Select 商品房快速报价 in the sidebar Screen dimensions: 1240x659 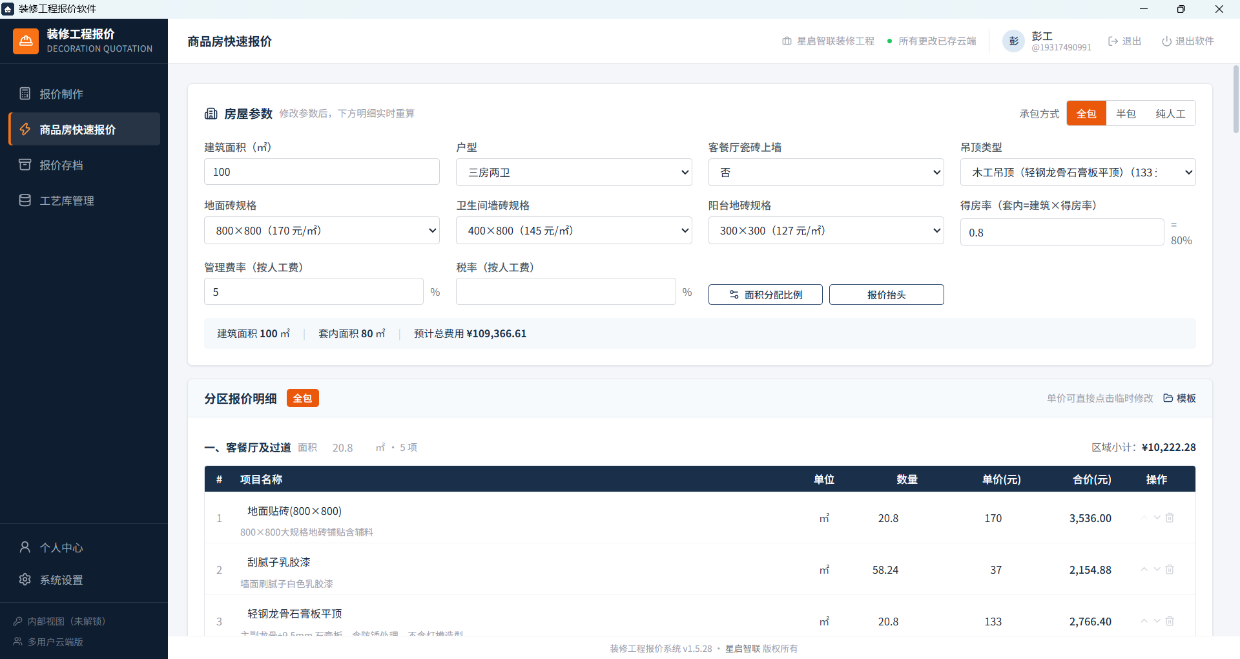pyautogui.click(x=84, y=129)
